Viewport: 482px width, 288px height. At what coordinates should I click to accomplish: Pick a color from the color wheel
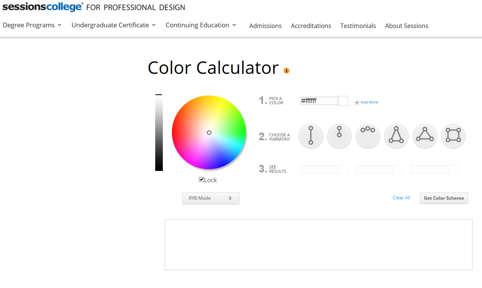point(209,132)
